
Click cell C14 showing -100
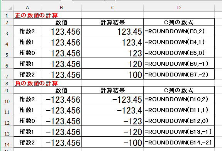[x=113, y=142]
